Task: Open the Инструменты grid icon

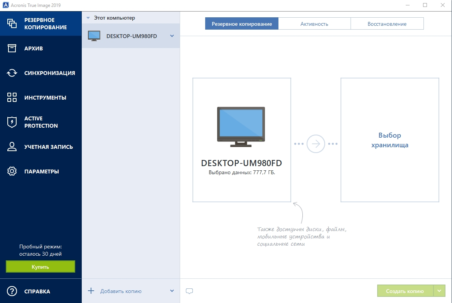Action: point(12,97)
